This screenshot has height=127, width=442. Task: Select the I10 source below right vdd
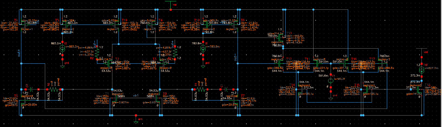pyautogui.click(x=421, y=70)
